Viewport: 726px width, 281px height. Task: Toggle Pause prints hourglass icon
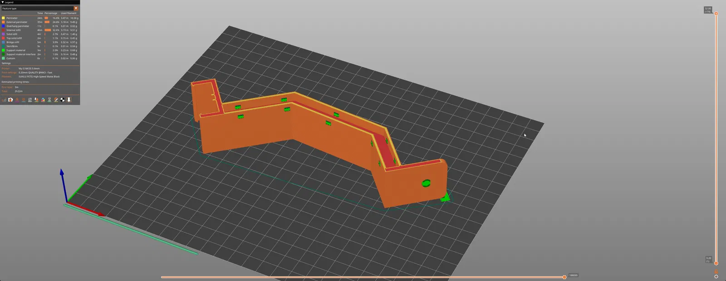point(49,100)
